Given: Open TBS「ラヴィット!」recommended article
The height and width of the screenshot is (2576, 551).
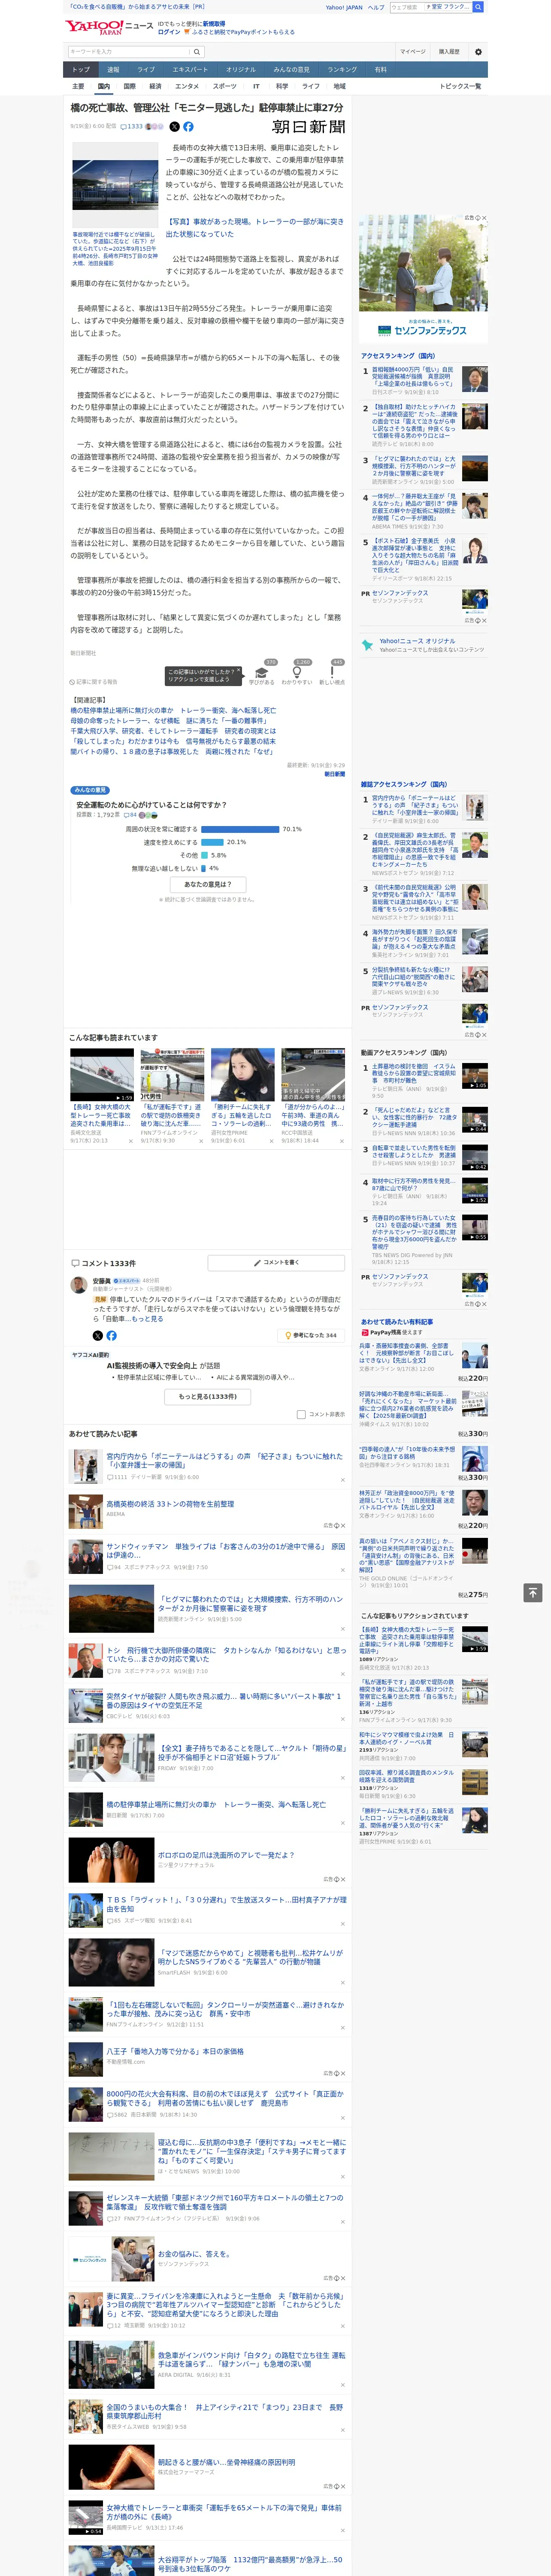Looking at the screenshot, I should coord(226,1904).
